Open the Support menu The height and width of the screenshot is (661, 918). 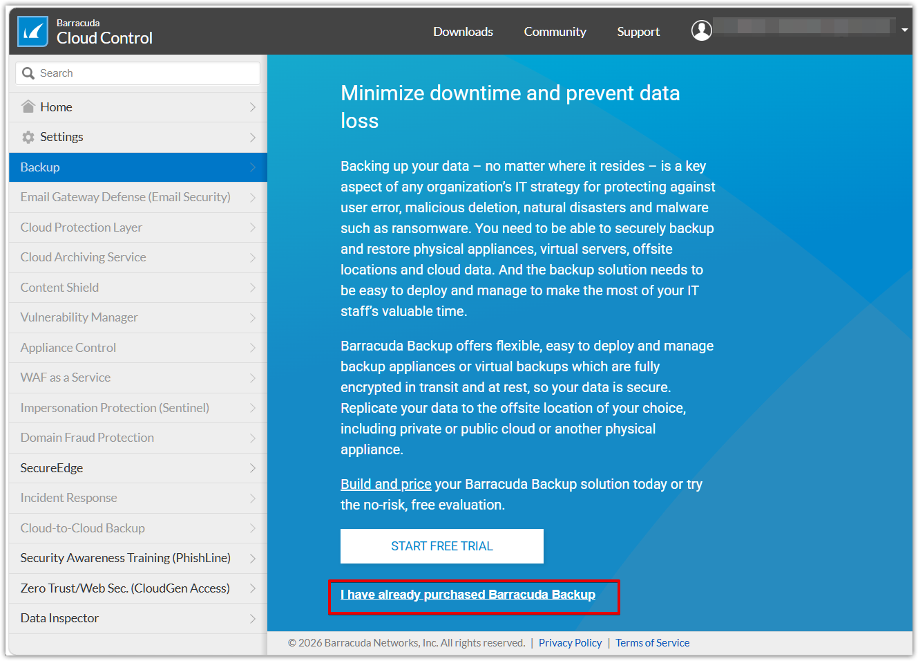point(638,32)
